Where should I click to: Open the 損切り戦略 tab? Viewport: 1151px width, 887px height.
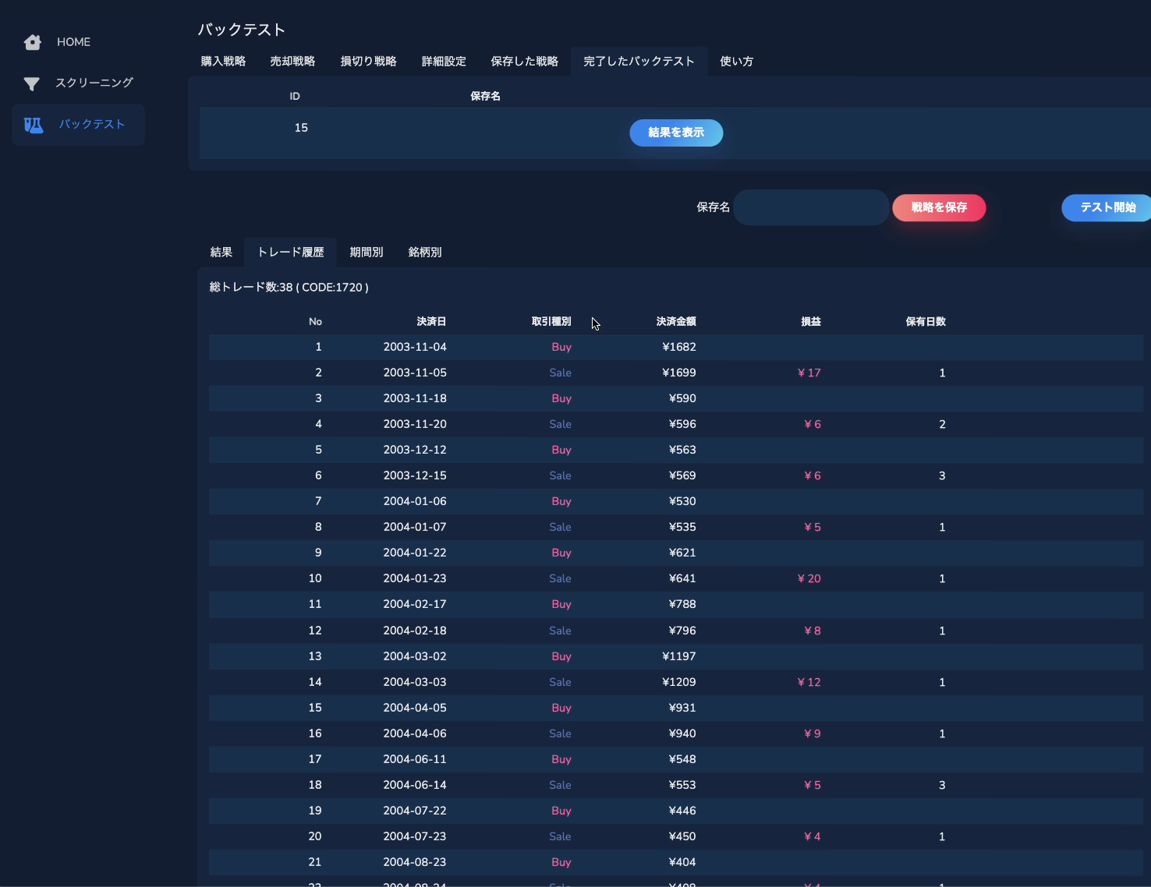tap(368, 62)
